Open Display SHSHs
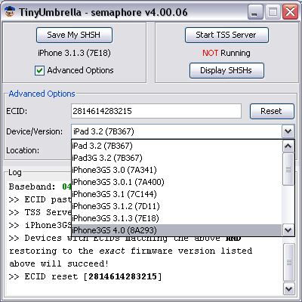This screenshot has width=302, height=302. 226,71
